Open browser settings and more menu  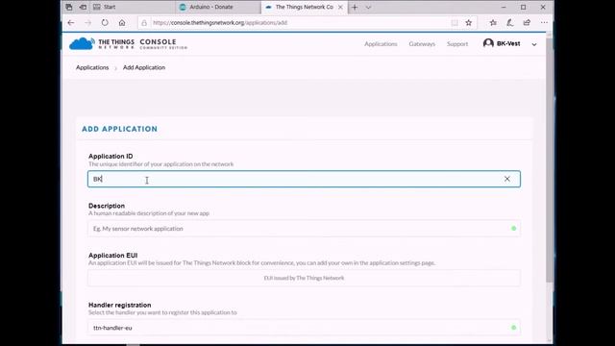[x=544, y=23]
